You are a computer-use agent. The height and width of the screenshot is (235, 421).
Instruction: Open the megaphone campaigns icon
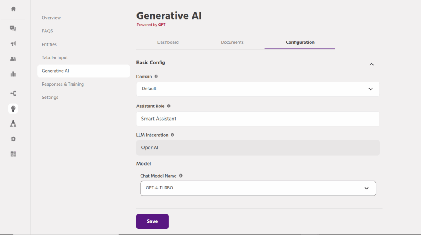point(13,43)
